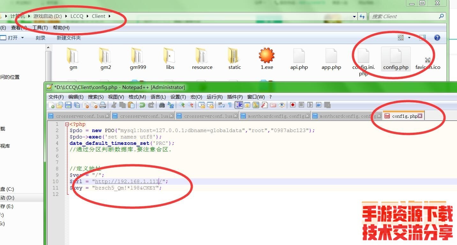Click the 刻录 button in Explorer
Viewport: 457px width, 245px height.
click(x=41, y=38)
